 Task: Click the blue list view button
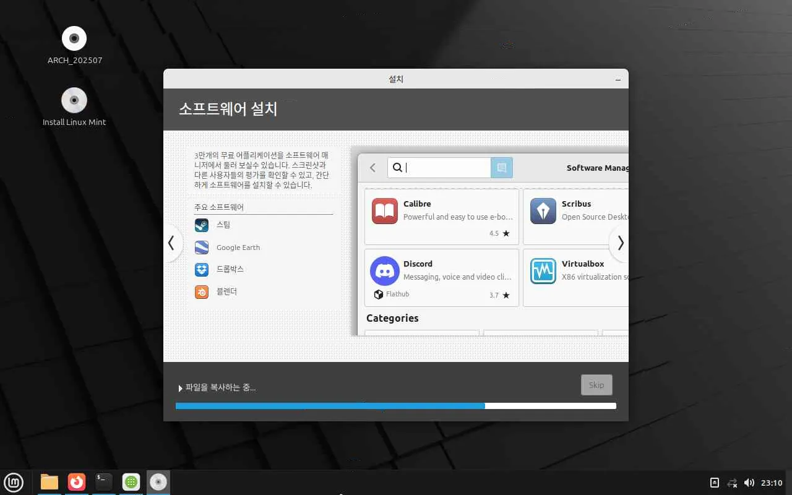(x=502, y=168)
